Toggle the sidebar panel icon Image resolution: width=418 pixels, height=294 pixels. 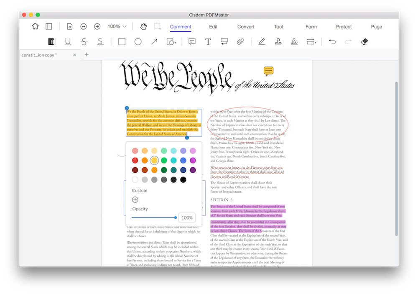(x=49, y=26)
